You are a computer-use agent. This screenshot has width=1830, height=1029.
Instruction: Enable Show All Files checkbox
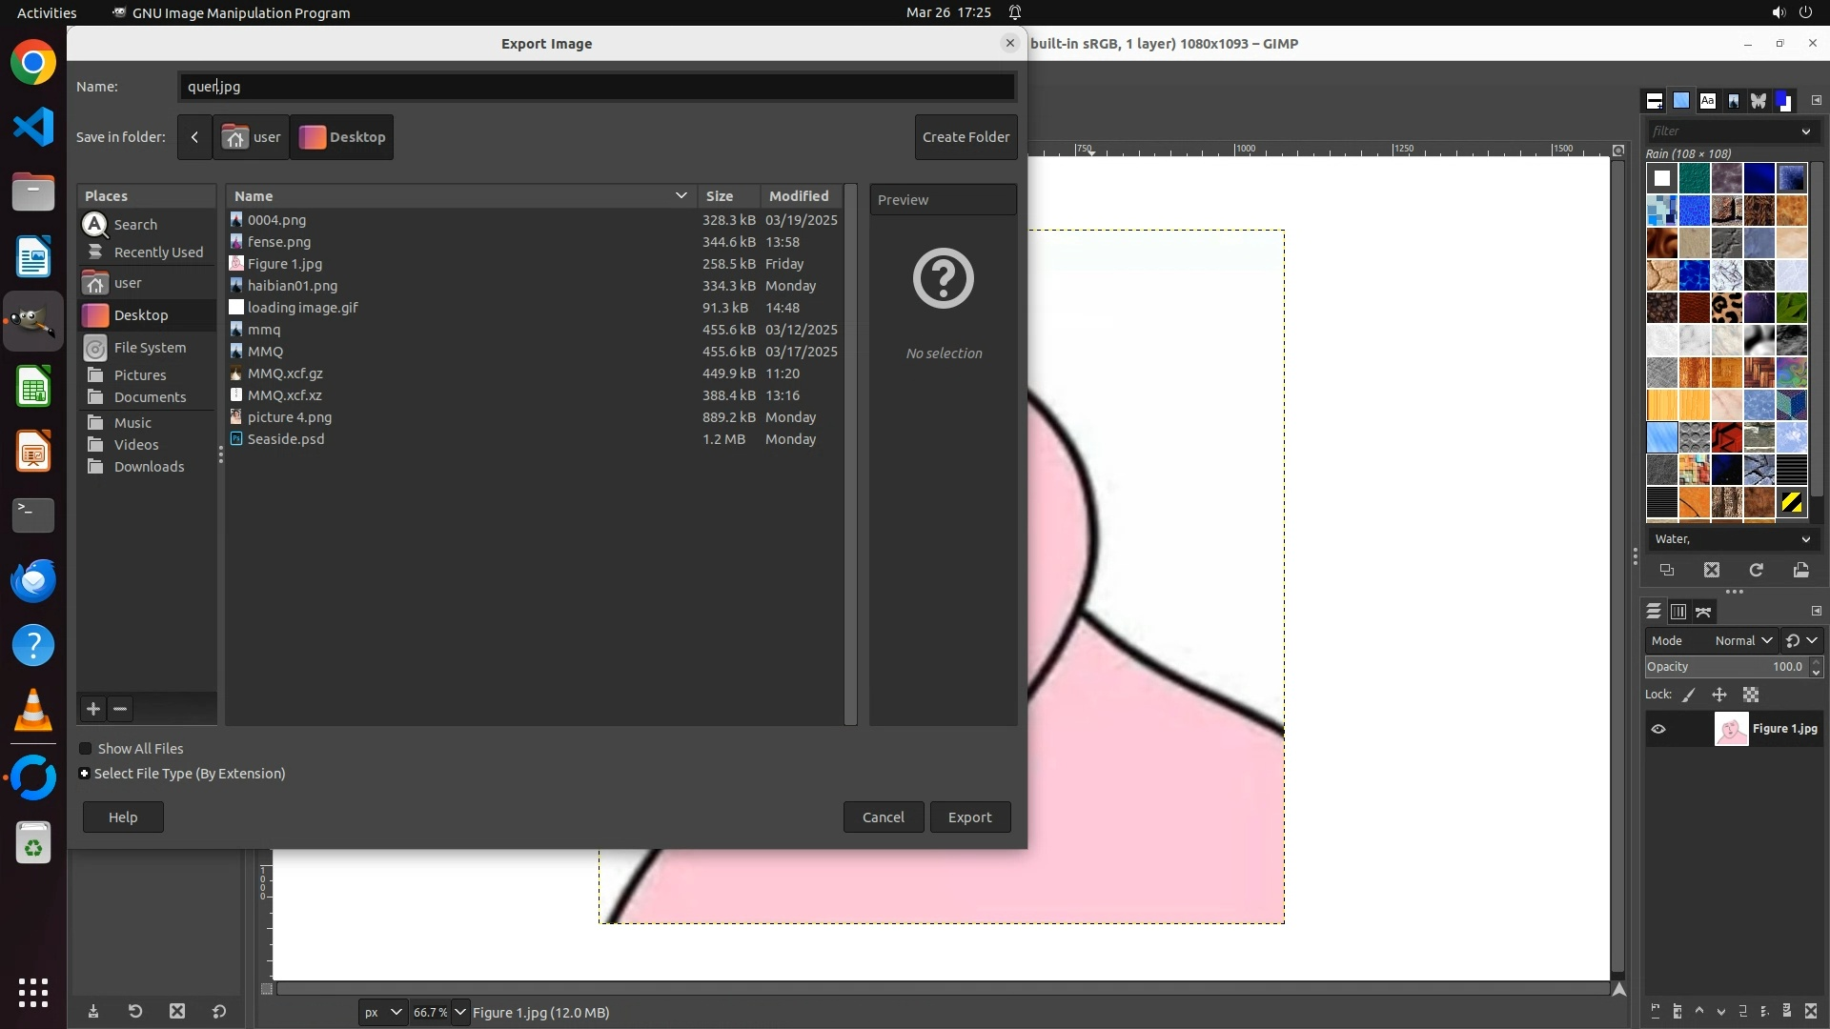pyautogui.click(x=86, y=749)
